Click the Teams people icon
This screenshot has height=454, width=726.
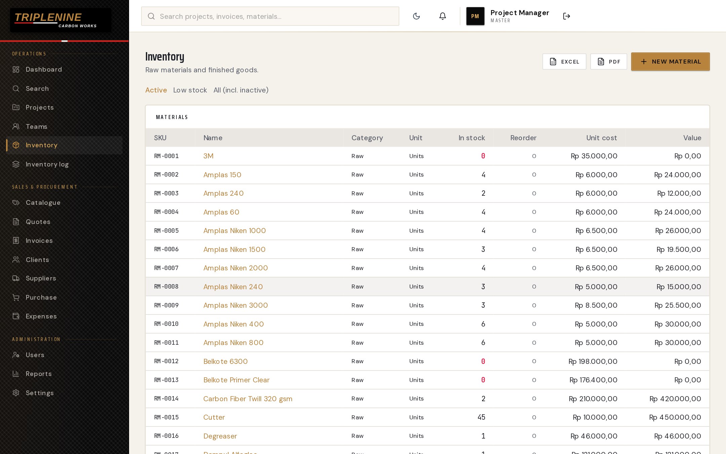coord(16,126)
